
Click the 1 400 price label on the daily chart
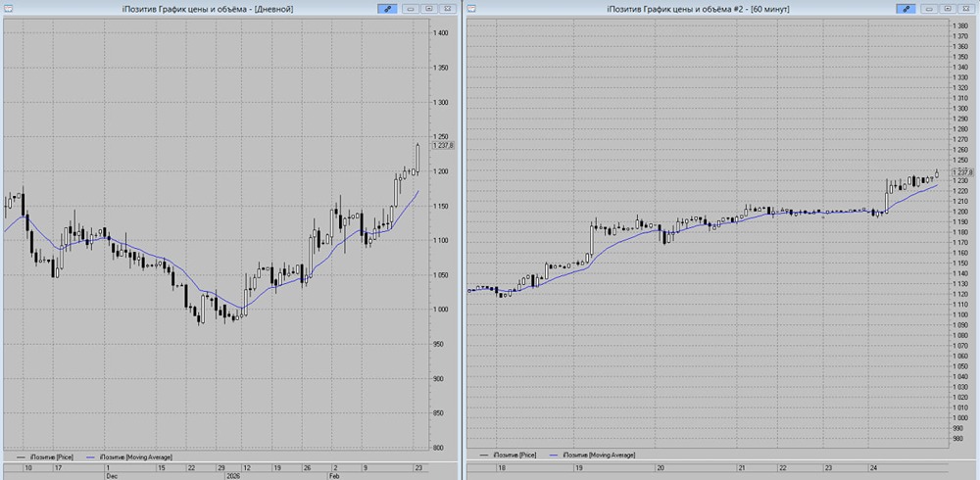pos(442,32)
